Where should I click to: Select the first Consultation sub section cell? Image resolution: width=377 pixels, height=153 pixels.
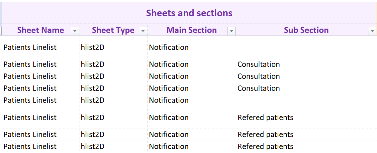[x=259, y=64]
